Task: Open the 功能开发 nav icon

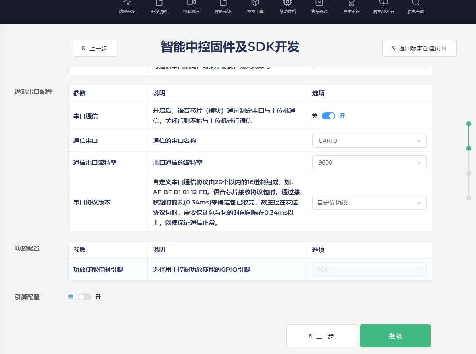Action: (x=127, y=4)
